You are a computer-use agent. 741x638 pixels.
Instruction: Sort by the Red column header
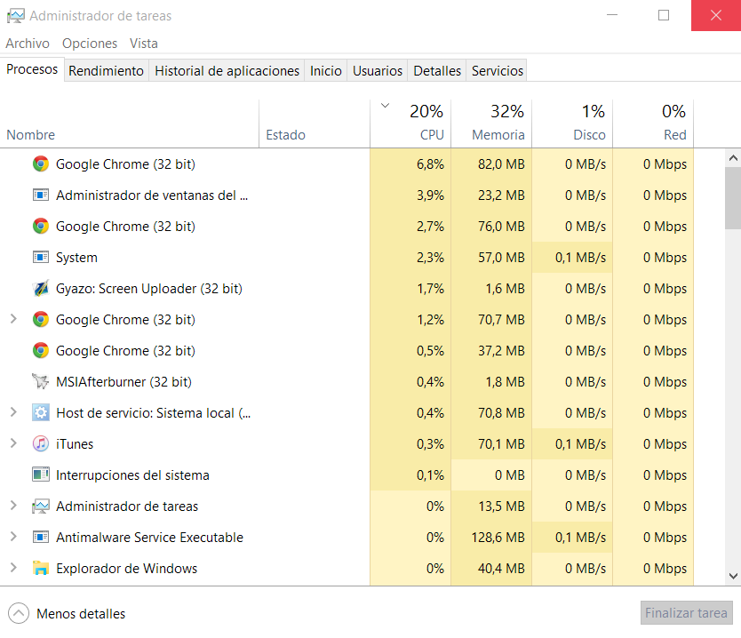coord(653,124)
